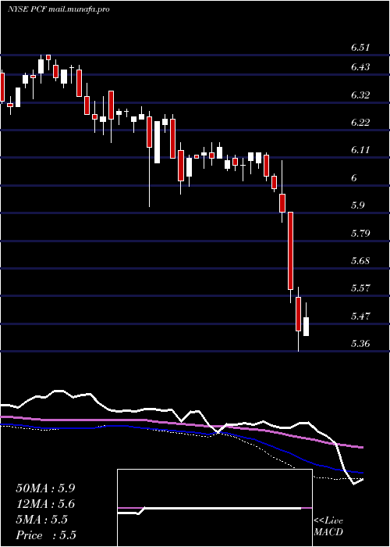Screen dimensions: 390x547
Task: Click the last white candle near 5.47
Action: click(306, 327)
